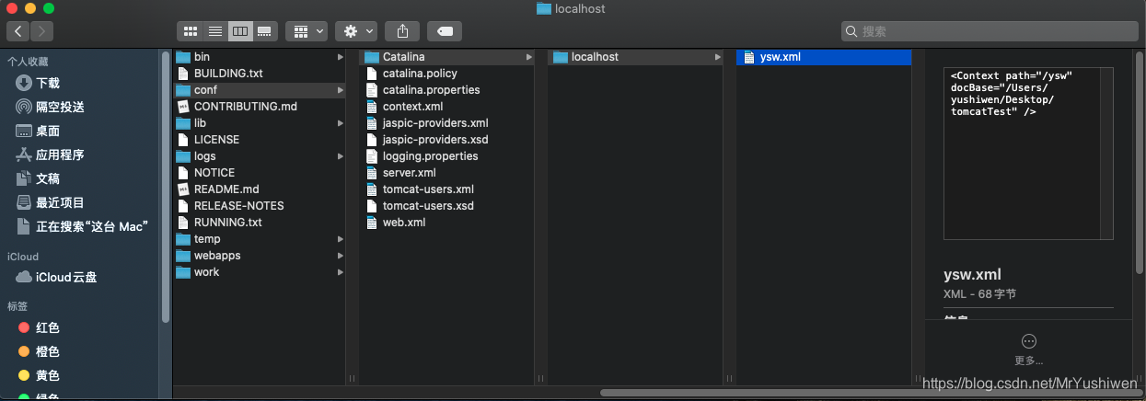The width and height of the screenshot is (1146, 401).
Task: Select RUNNING.txt file
Action: point(260,223)
